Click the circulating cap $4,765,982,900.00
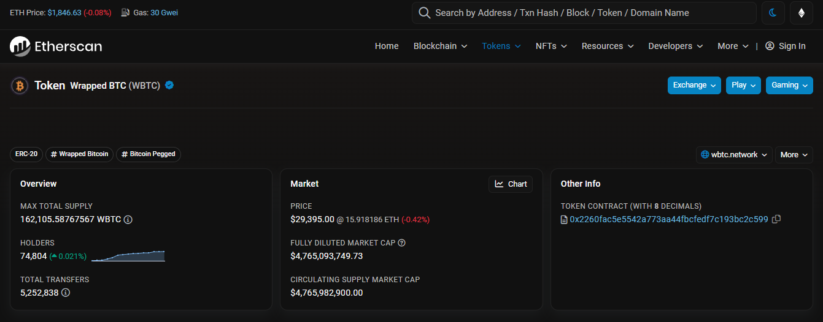Screen dimensions: 823x322 click(x=326, y=293)
